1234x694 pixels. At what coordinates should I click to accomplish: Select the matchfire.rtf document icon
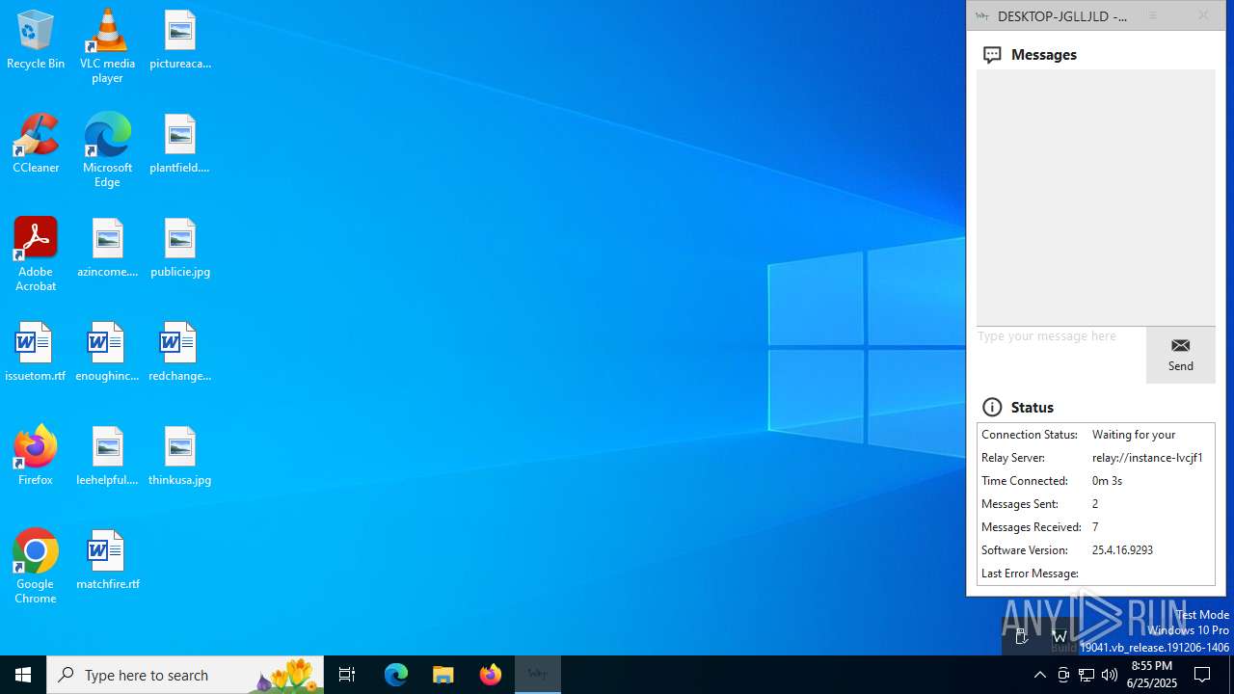(x=107, y=561)
